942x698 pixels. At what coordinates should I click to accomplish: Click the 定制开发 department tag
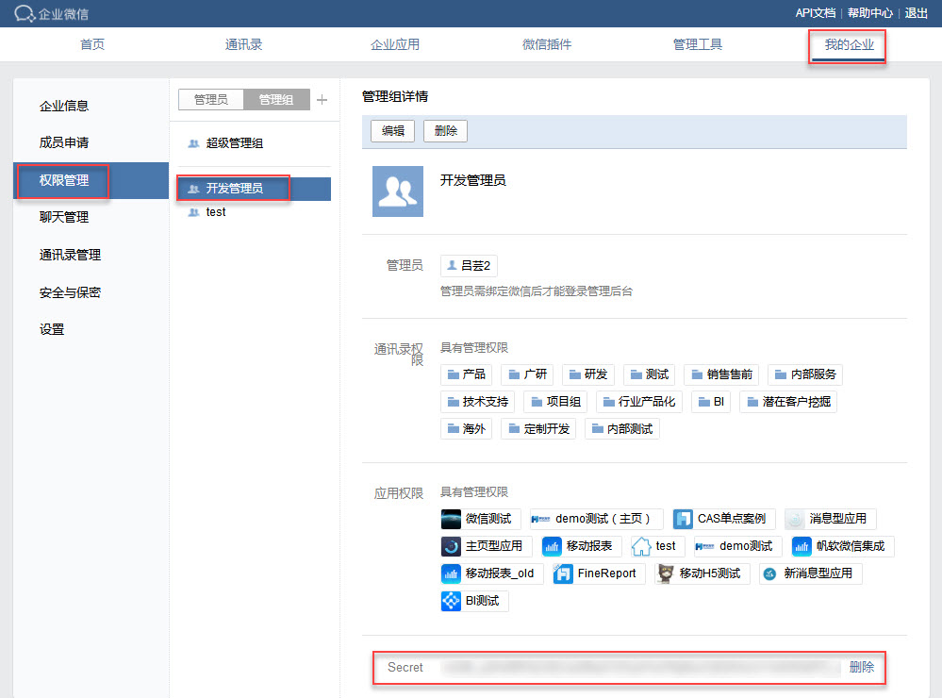point(538,428)
